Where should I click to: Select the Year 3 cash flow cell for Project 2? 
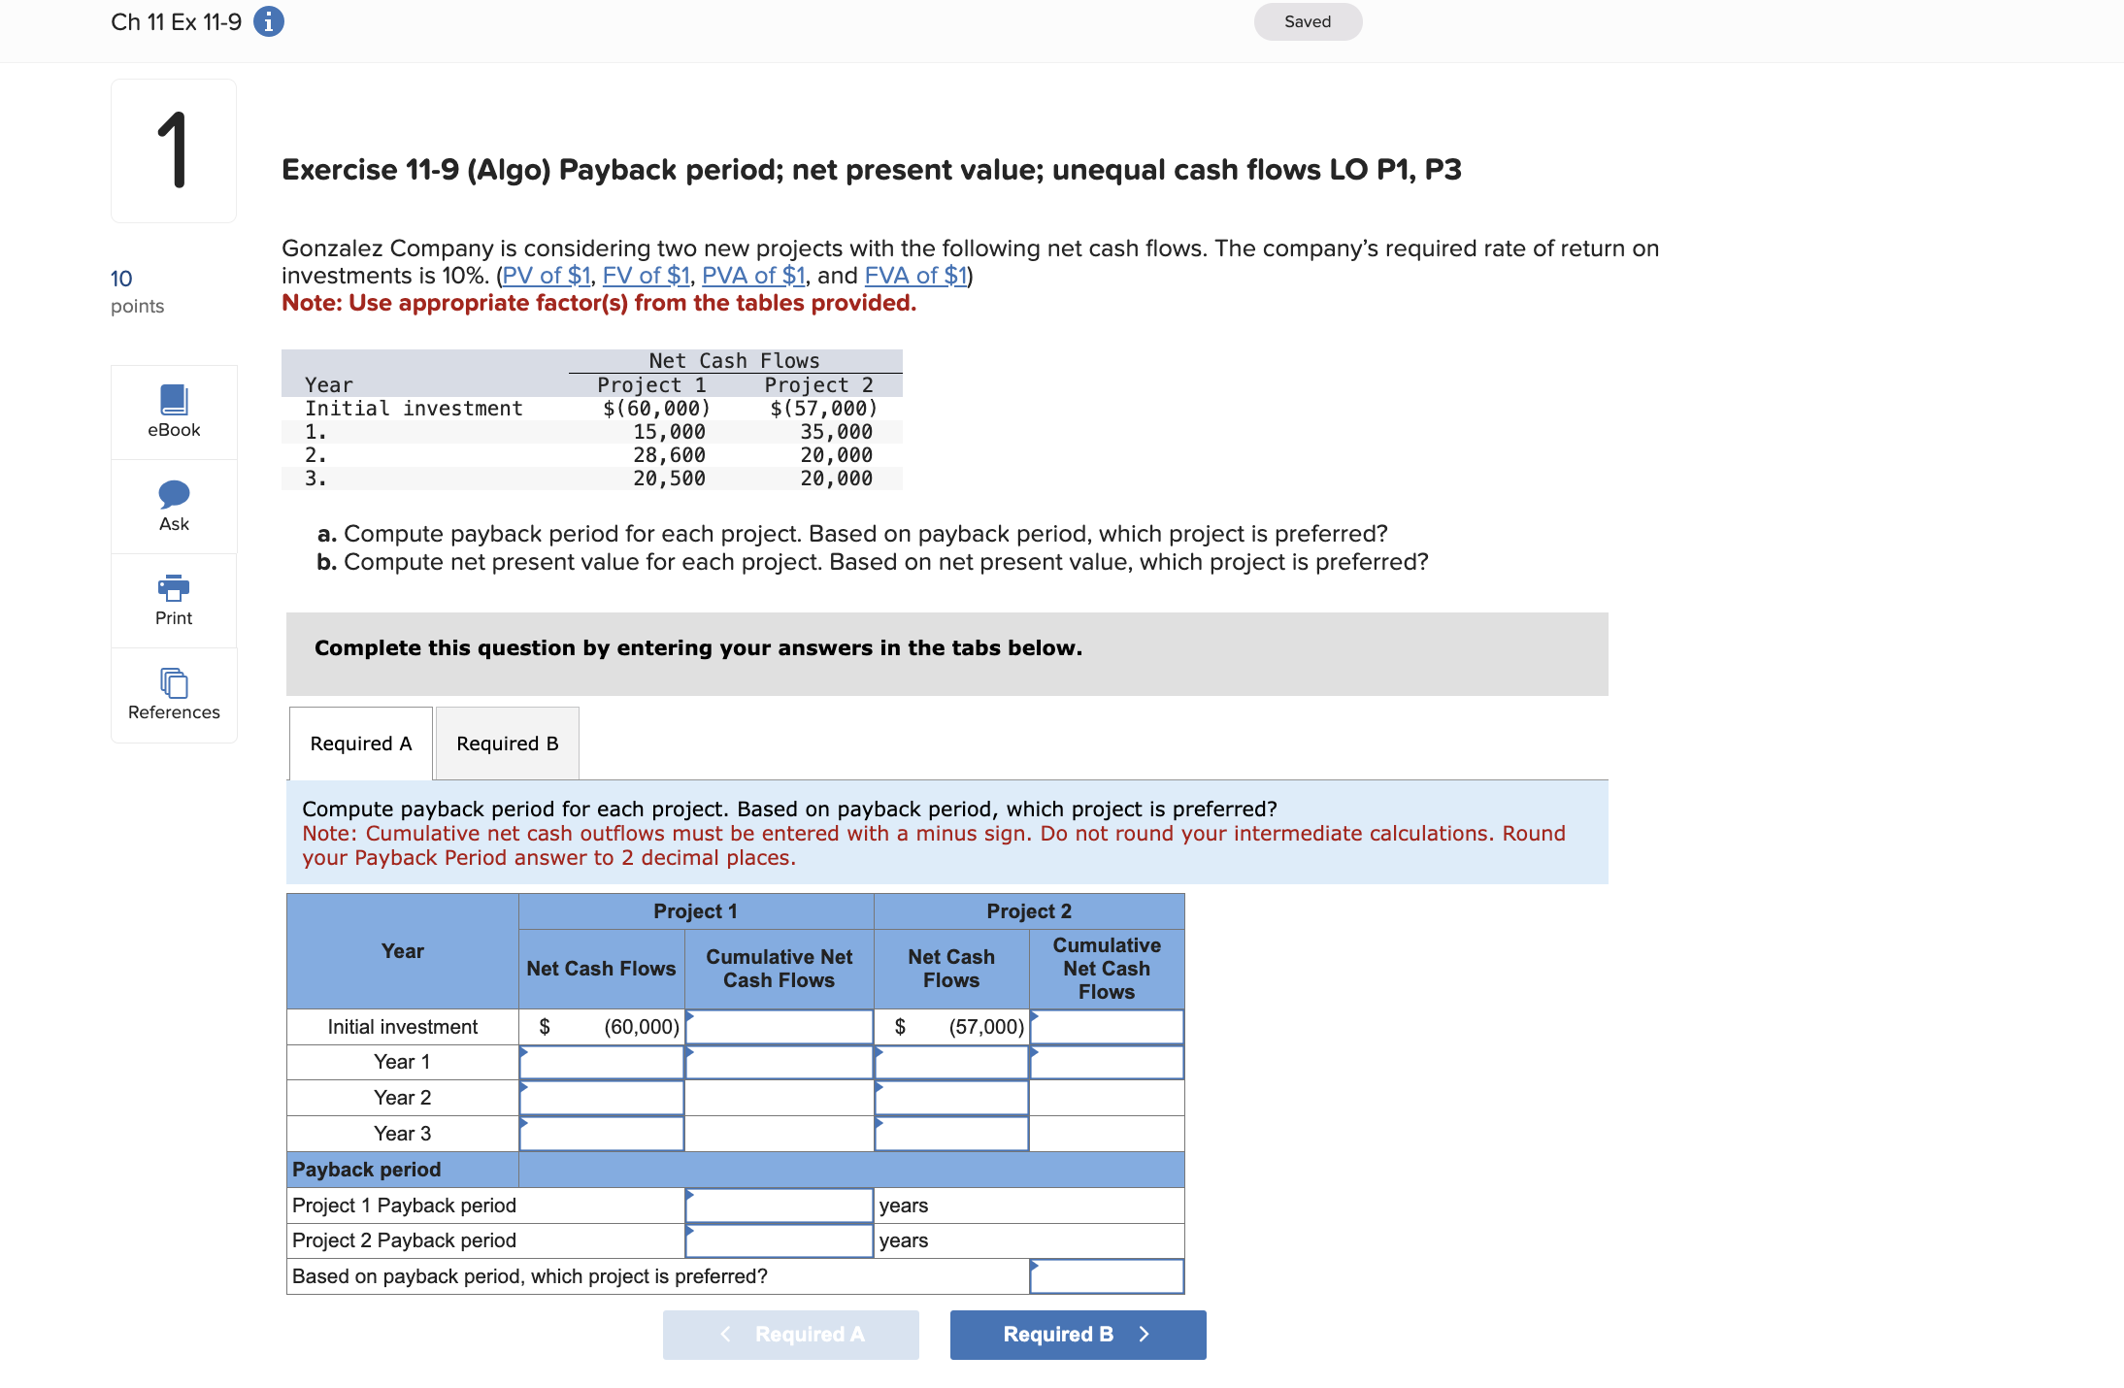click(951, 1133)
